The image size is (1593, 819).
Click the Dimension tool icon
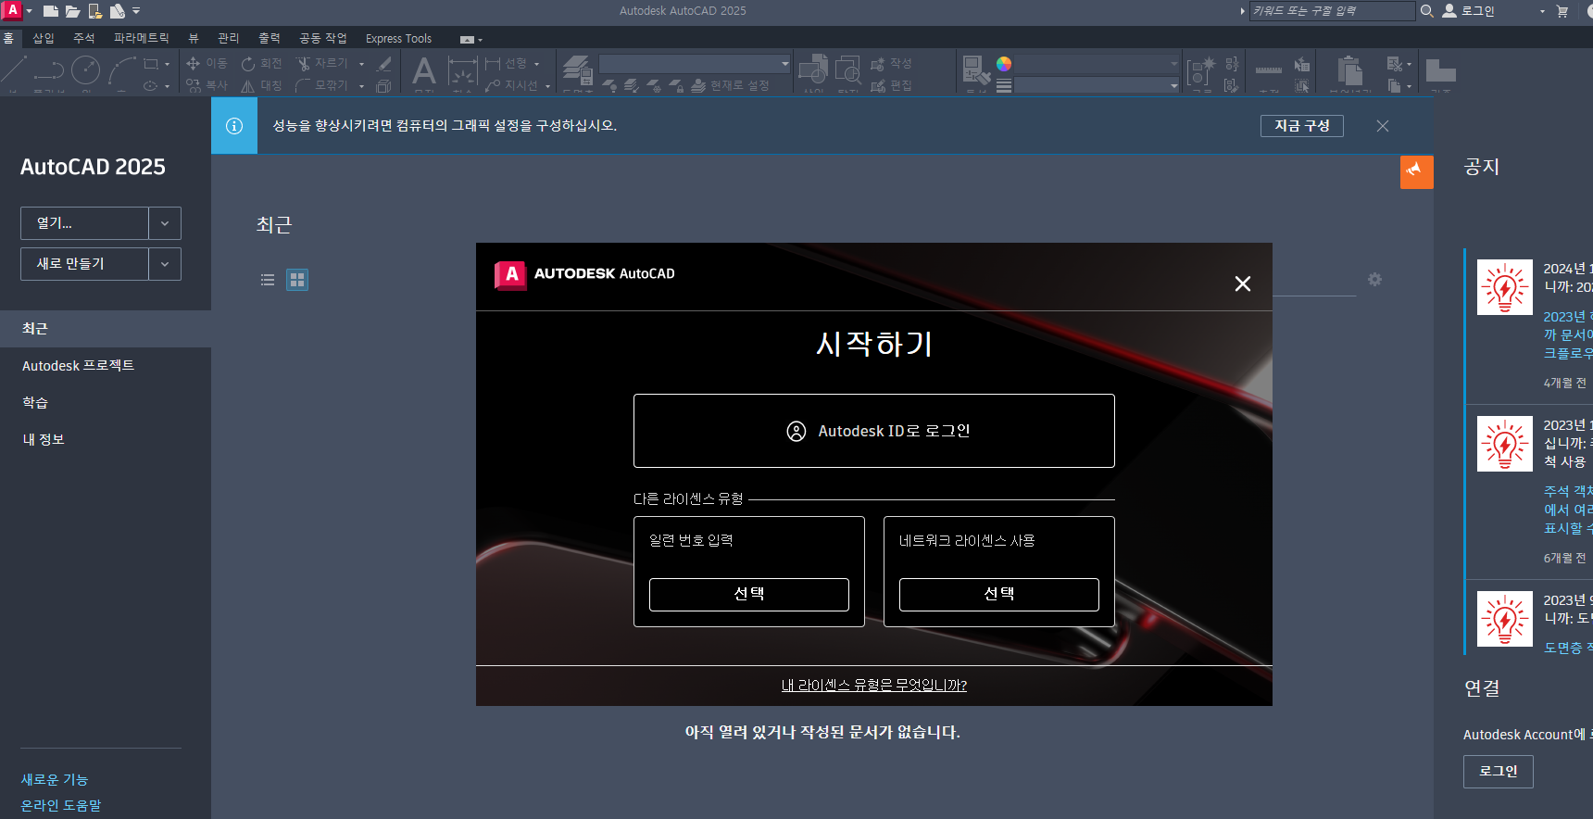pos(462,71)
